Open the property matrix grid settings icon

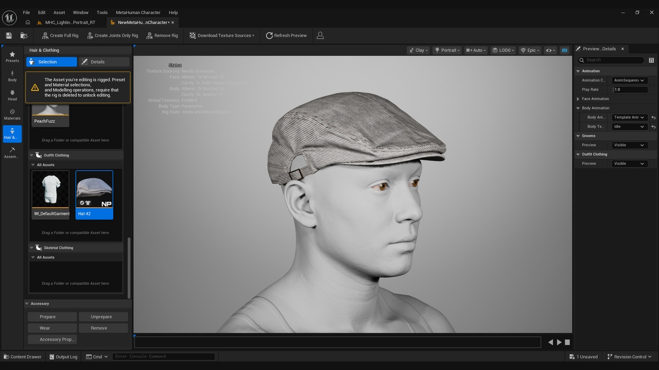point(651,60)
